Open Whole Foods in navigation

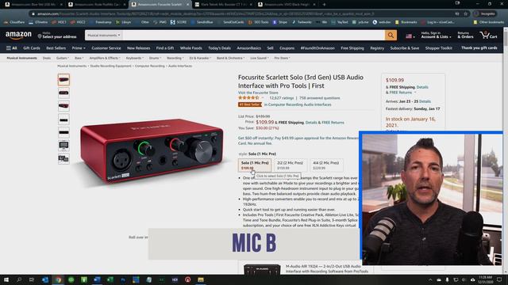click(x=190, y=48)
